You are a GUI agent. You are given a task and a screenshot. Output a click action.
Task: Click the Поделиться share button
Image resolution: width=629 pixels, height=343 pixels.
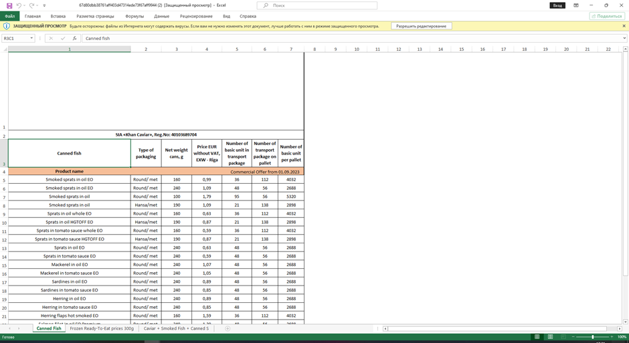click(x=607, y=16)
